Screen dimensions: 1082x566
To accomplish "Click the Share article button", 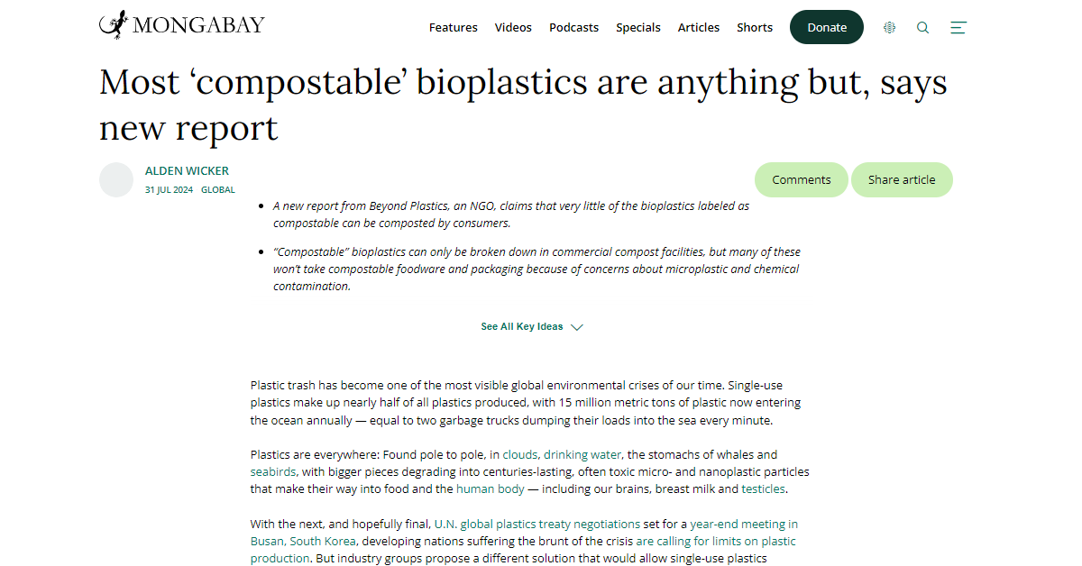I will click(x=902, y=179).
